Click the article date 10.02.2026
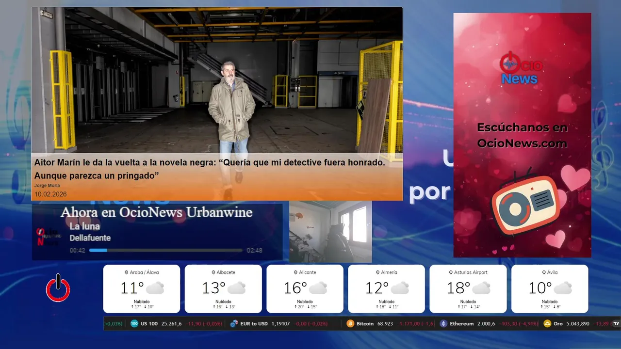The width and height of the screenshot is (621, 349). [x=50, y=194]
